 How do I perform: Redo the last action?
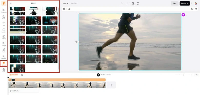[127, 3]
